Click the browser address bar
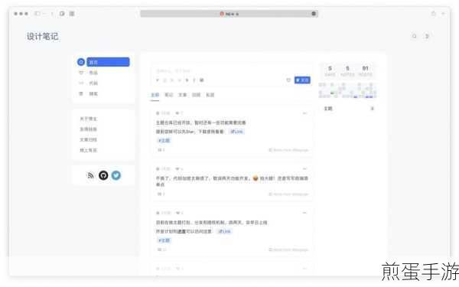The height and width of the screenshot is (287, 459). point(229,14)
